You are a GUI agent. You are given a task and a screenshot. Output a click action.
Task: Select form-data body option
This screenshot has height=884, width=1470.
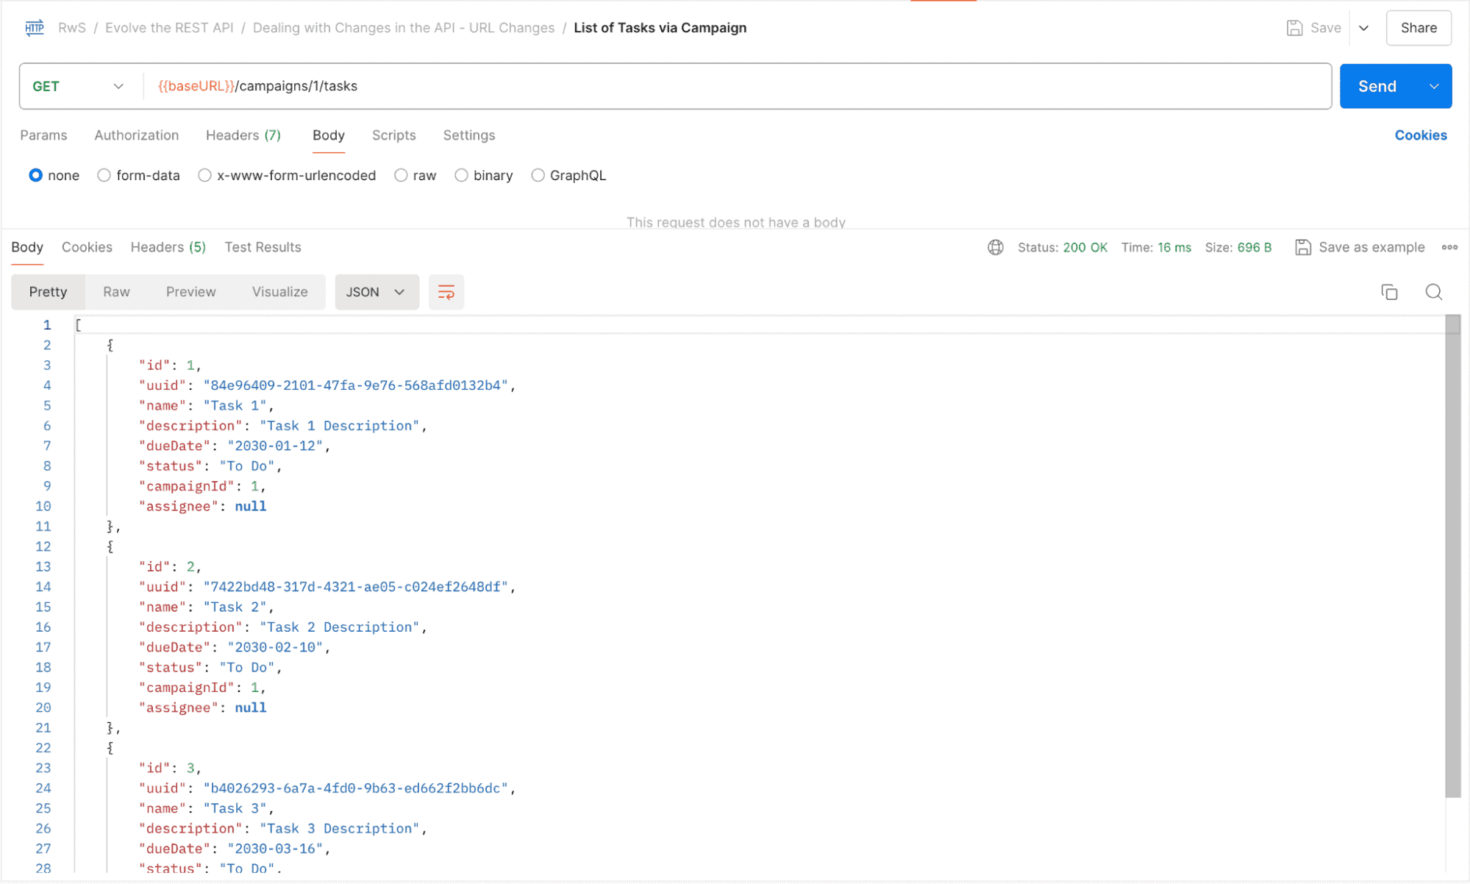click(x=104, y=175)
